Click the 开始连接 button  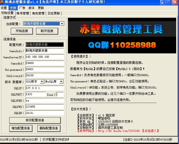(x=22, y=31)
